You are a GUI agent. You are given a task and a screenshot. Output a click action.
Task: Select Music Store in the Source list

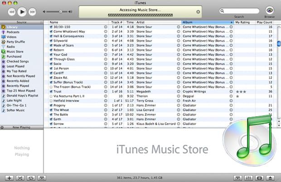tap(15, 51)
